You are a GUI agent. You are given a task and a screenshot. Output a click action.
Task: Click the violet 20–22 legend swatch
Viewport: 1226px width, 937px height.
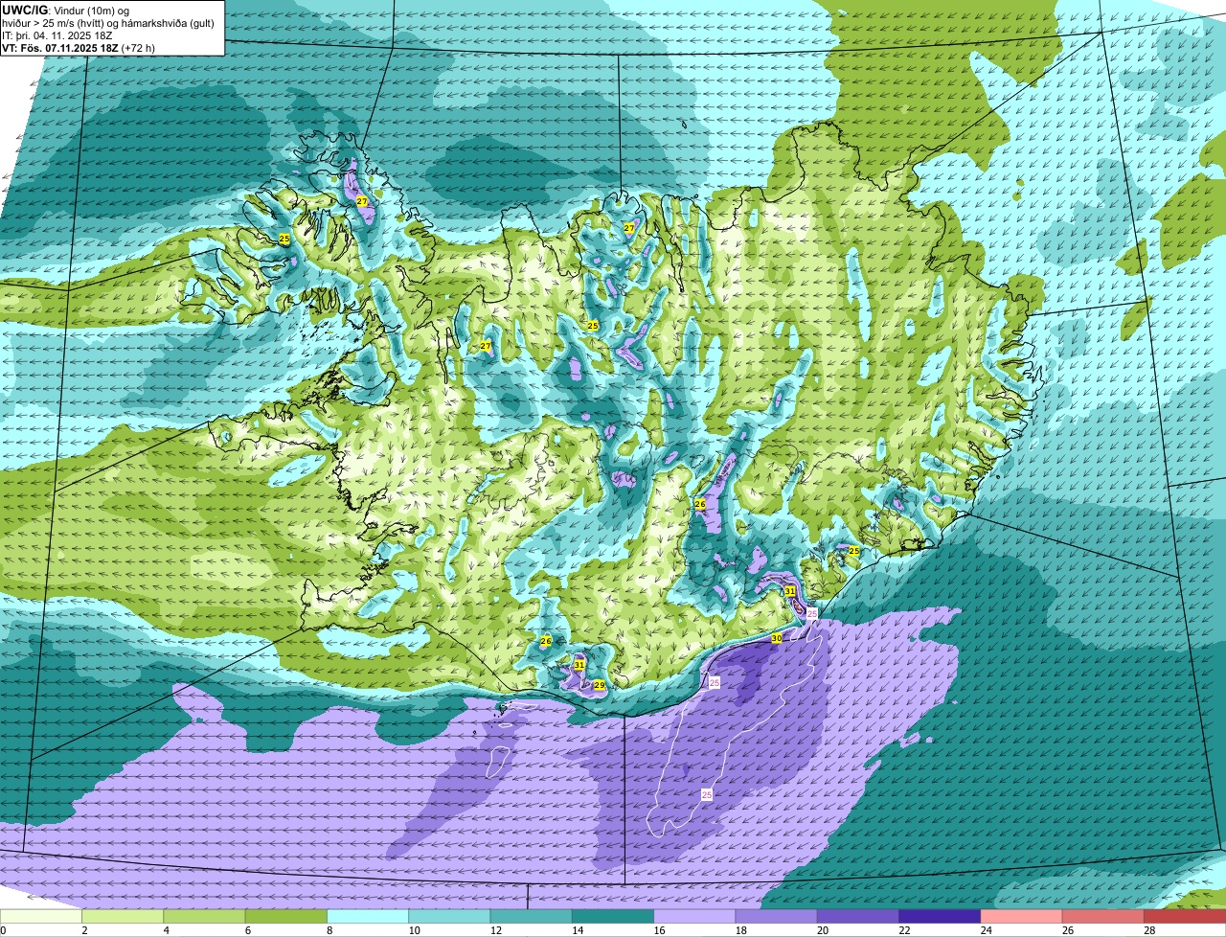(x=858, y=917)
